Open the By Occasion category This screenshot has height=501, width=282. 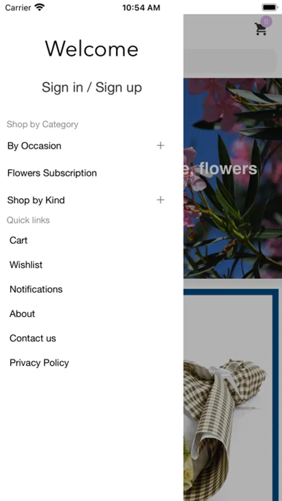34,146
